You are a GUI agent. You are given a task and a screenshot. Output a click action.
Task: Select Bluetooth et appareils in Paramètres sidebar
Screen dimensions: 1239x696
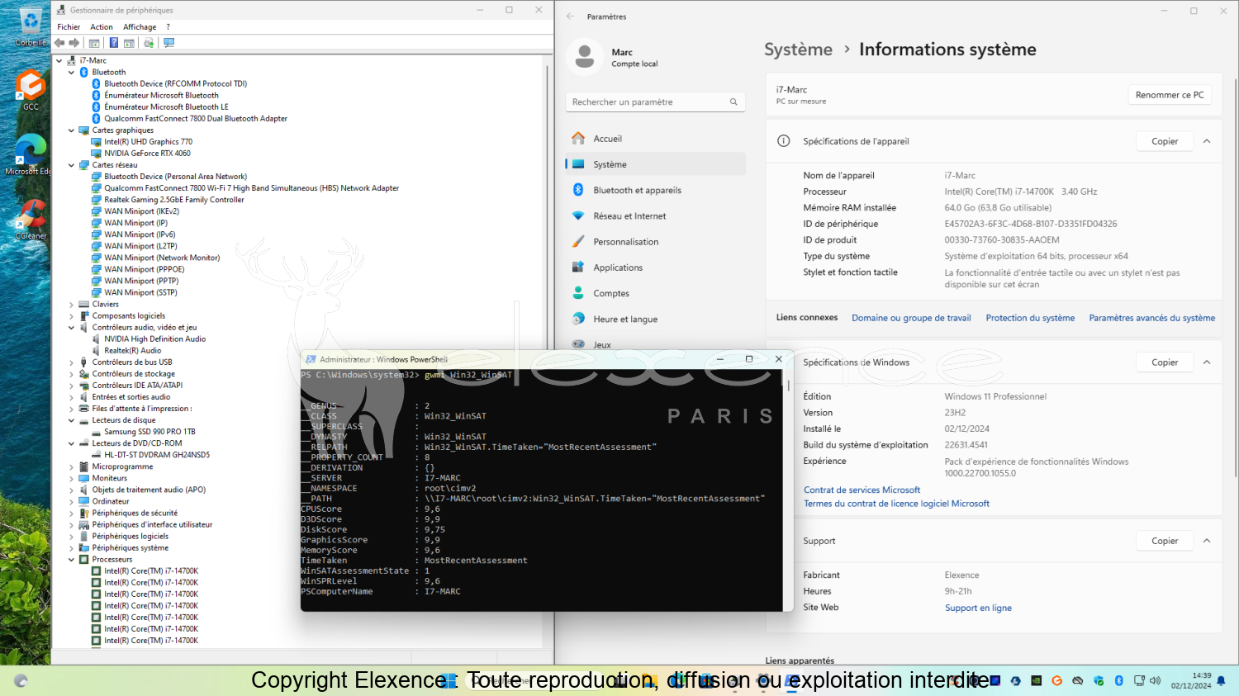point(655,190)
